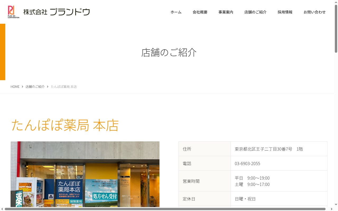Click the vertical scrollbar thumb
338x211 pixels.
click(x=336, y=28)
